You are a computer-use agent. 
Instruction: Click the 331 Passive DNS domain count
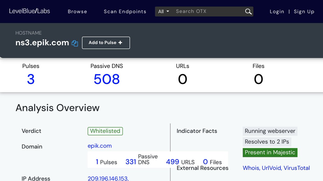pos(131,162)
